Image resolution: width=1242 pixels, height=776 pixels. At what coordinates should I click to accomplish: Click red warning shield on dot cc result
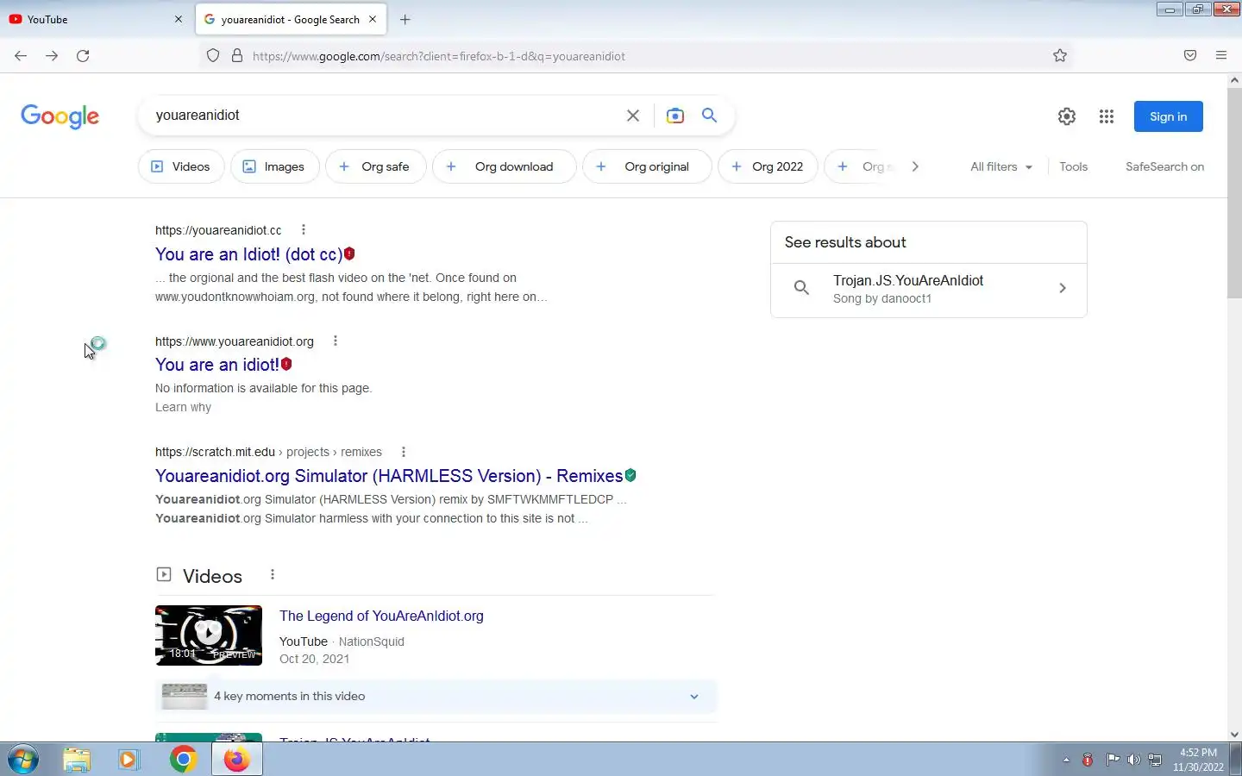coord(349,253)
